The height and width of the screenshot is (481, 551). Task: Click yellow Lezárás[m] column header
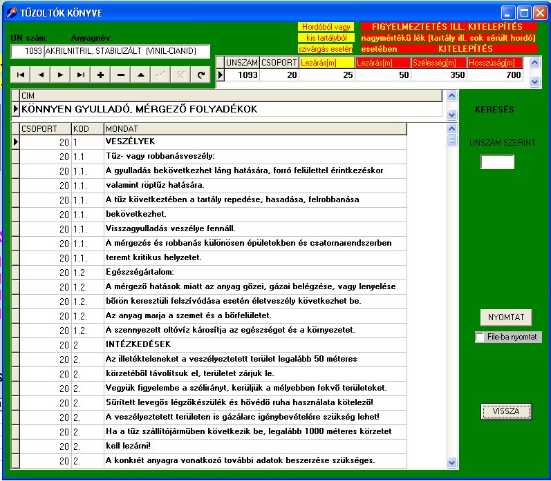tap(327, 62)
